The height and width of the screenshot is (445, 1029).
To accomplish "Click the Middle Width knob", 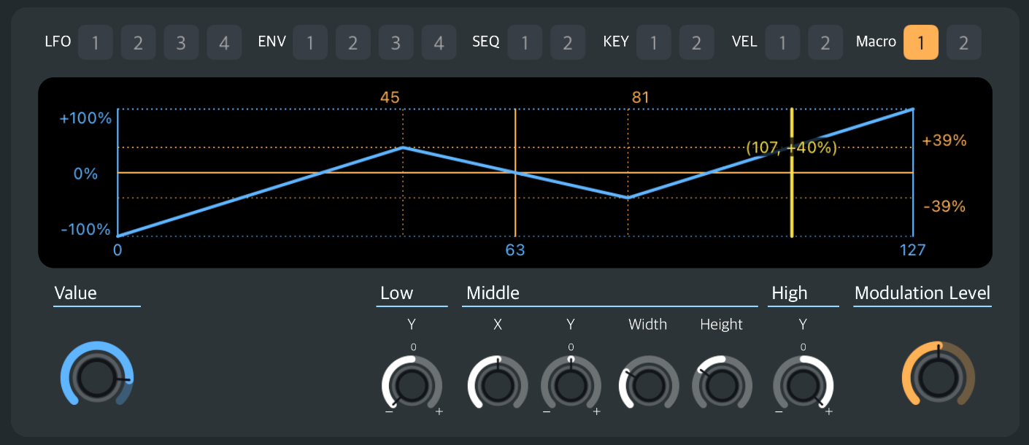I will point(648,385).
